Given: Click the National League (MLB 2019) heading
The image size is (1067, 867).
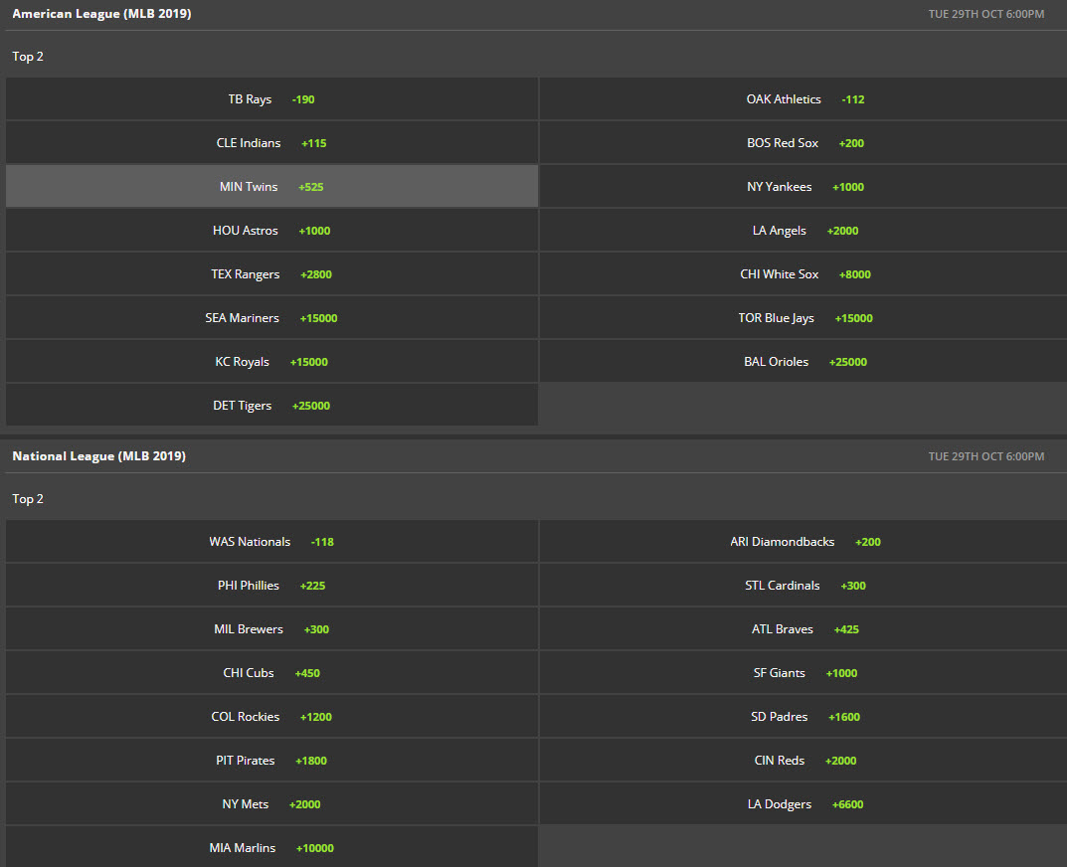Looking at the screenshot, I should coord(98,456).
